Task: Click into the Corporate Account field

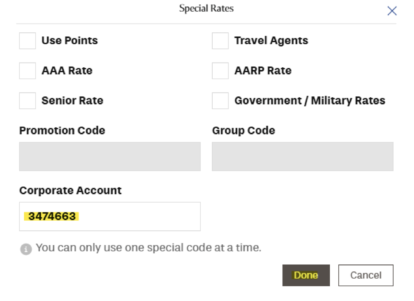Action: [138, 217]
